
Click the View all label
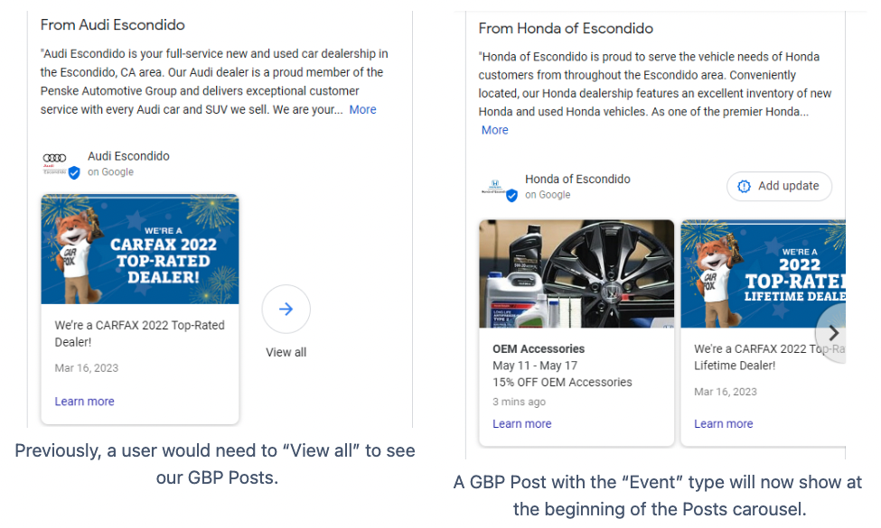(x=286, y=352)
